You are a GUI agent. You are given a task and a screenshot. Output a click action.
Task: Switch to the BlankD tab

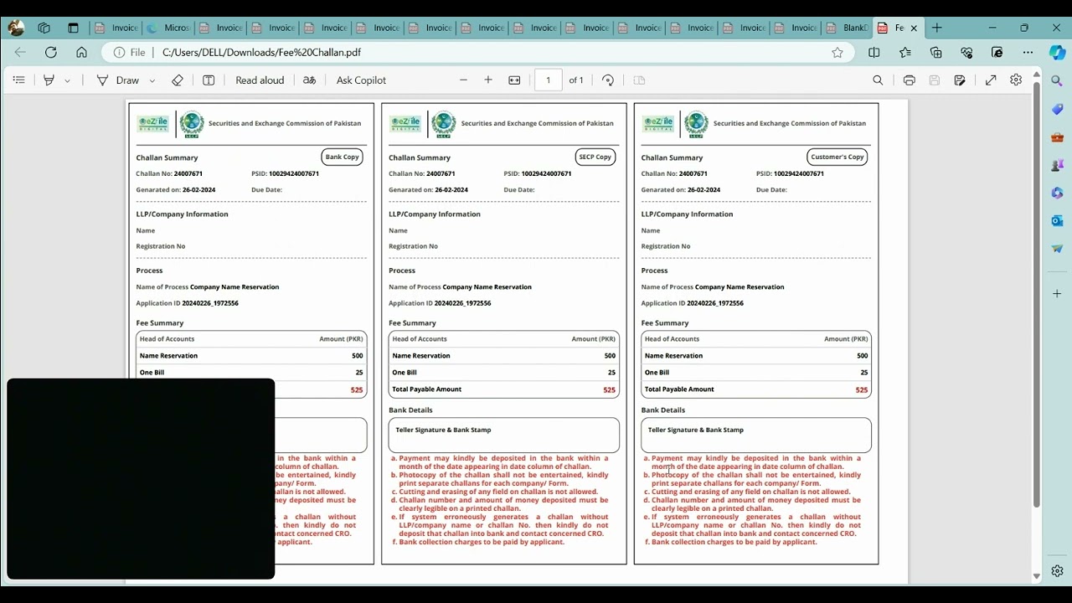[846, 28]
